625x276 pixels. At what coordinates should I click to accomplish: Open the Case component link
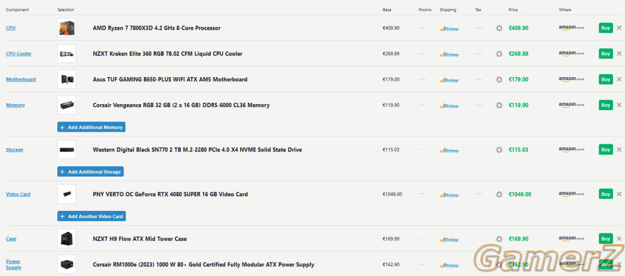[x=11, y=239]
